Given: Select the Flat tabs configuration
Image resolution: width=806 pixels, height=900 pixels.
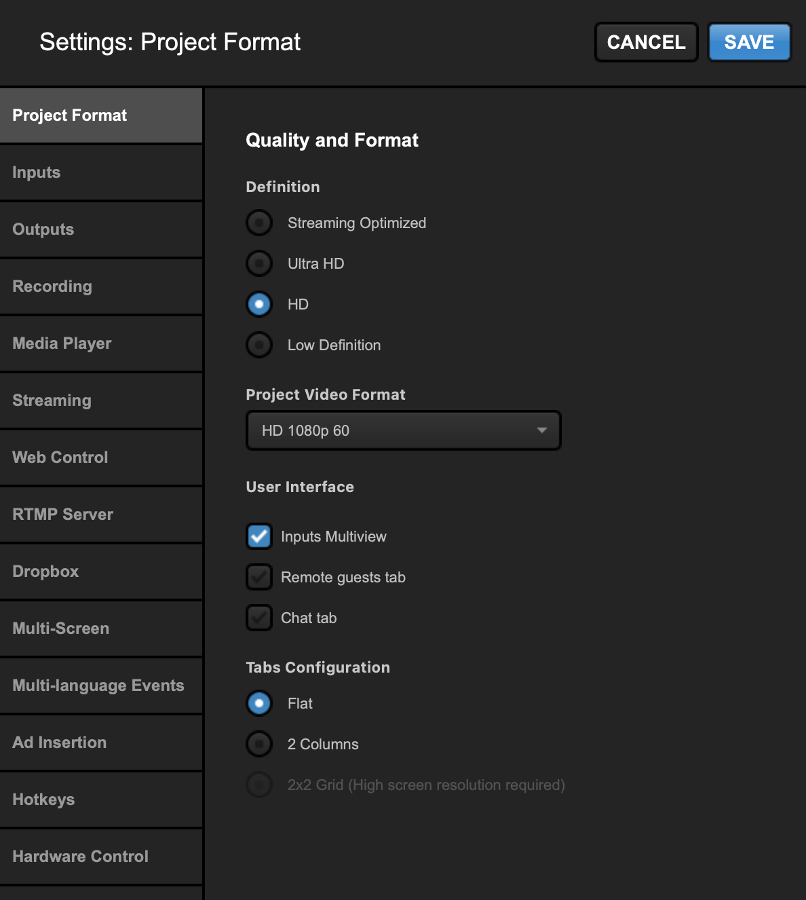Looking at the screenshot, I should pyautogui.click(x=259, y=703).
